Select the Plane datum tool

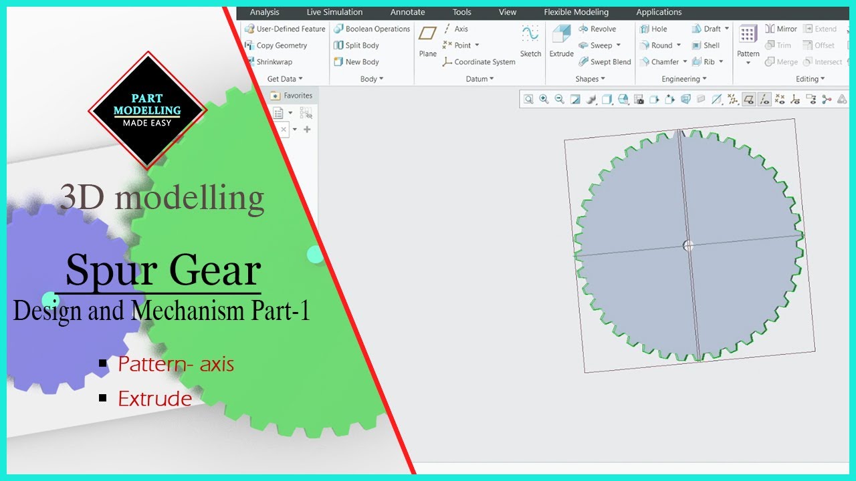pyautogui.click(x=428, y=41)
